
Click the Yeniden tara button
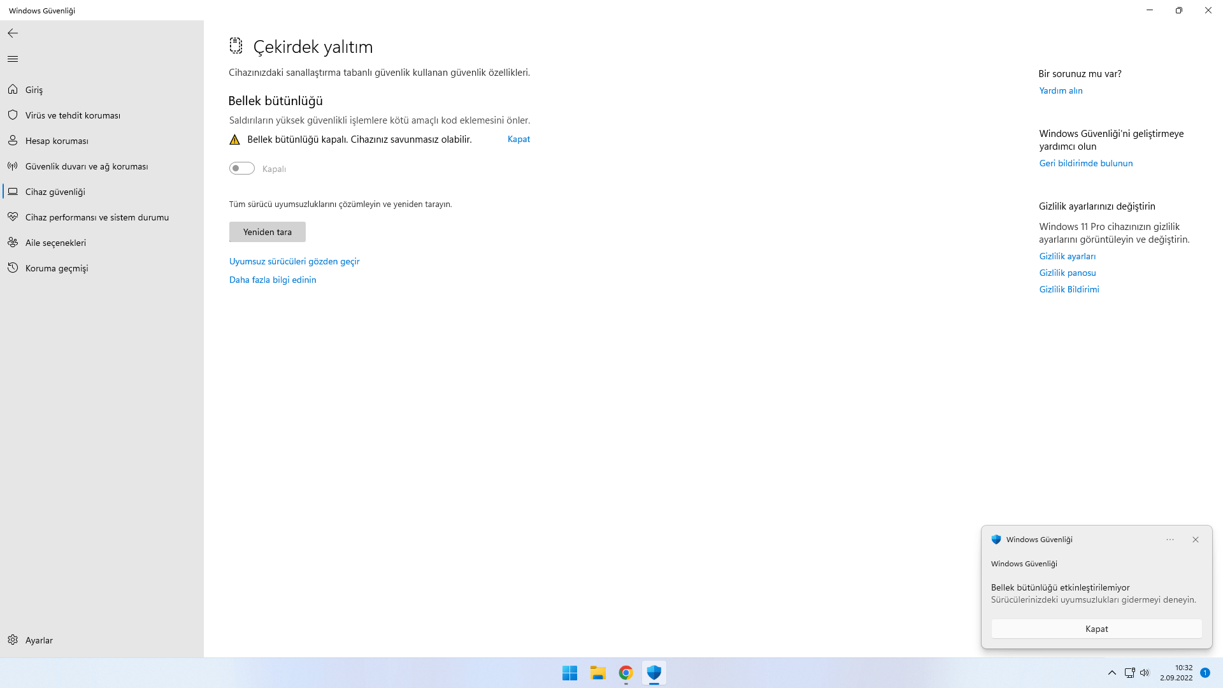click(268, 232)
